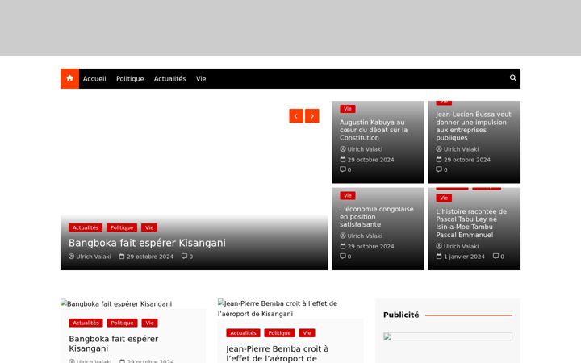581x363 pixels.
Task: Click author Ulrich Valaki on Jean-Lucien Bussa card
Action: coord(458,149)
